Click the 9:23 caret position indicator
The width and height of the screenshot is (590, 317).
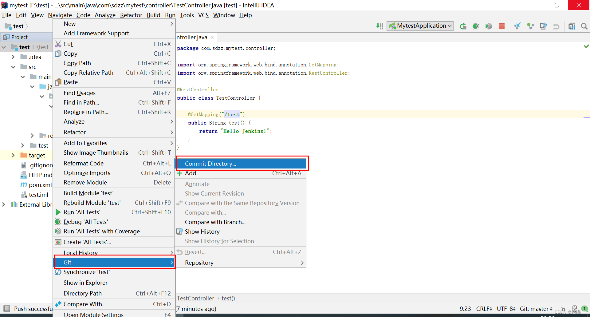(x=465, y=309)
